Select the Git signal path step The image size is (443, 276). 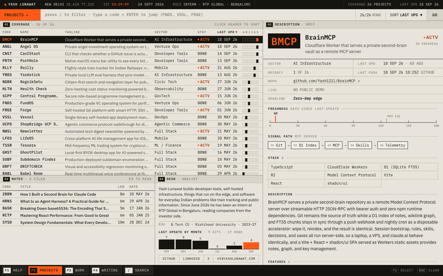click(277, 145)
